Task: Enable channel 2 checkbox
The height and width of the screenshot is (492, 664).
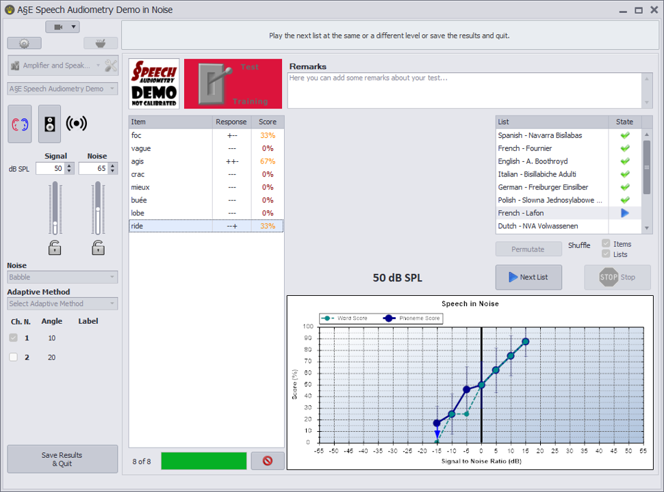Action: click(x=14, y=357)
